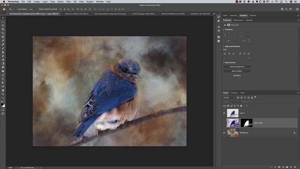Collapse the Transform section
This screenshot has height=169, width=300.
224,30
